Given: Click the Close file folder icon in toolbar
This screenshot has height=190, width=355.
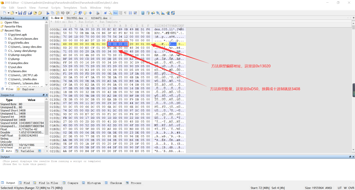Looking at the screenshot, I should [35, 13].
